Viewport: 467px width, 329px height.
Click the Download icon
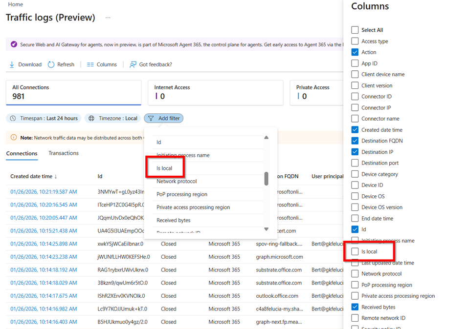[12, 64]
